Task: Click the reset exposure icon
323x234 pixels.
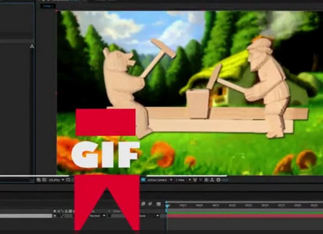Action: (x=219, y=180)
